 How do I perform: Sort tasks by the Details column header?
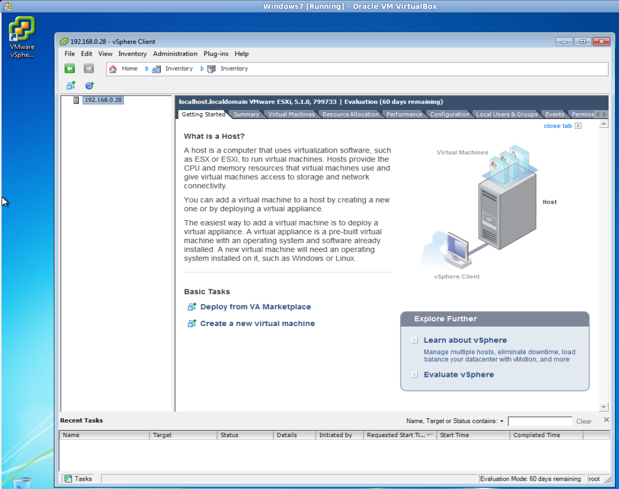295,435
